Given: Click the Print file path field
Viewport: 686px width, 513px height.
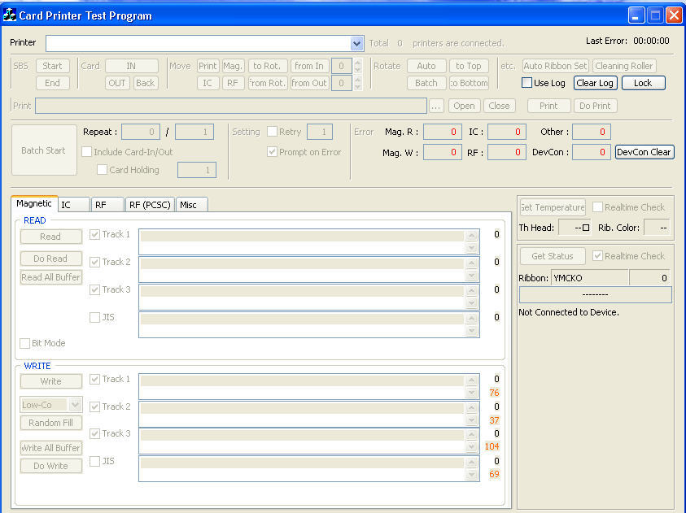Looking at the screenshot, I should coord(231,106).
